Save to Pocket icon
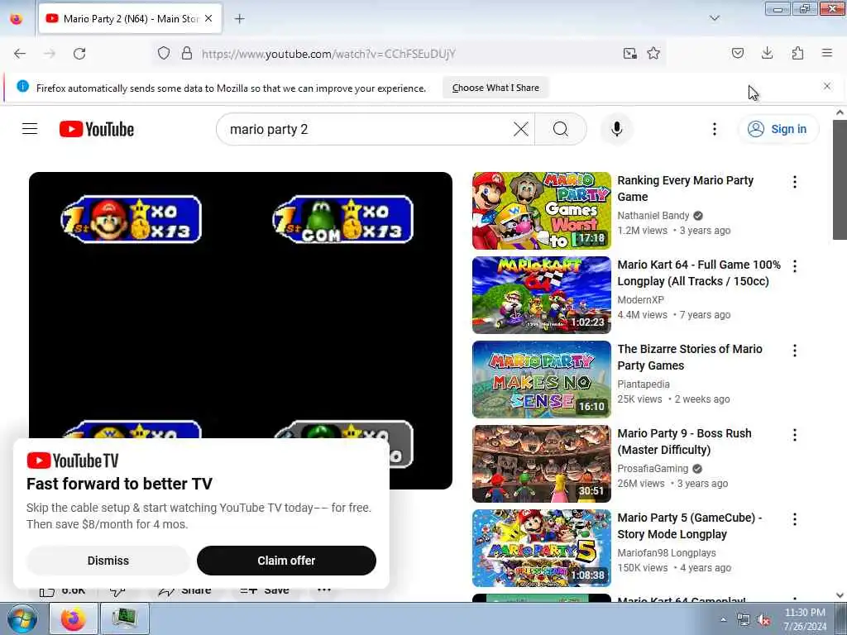The image size is (847, 635). coord(738,53)
